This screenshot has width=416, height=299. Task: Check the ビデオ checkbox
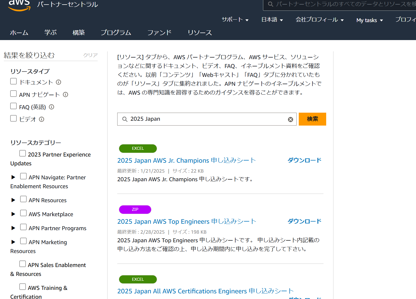(x=13, y=118)
